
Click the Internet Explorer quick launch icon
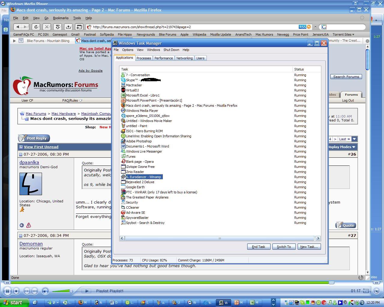[35, 303]
